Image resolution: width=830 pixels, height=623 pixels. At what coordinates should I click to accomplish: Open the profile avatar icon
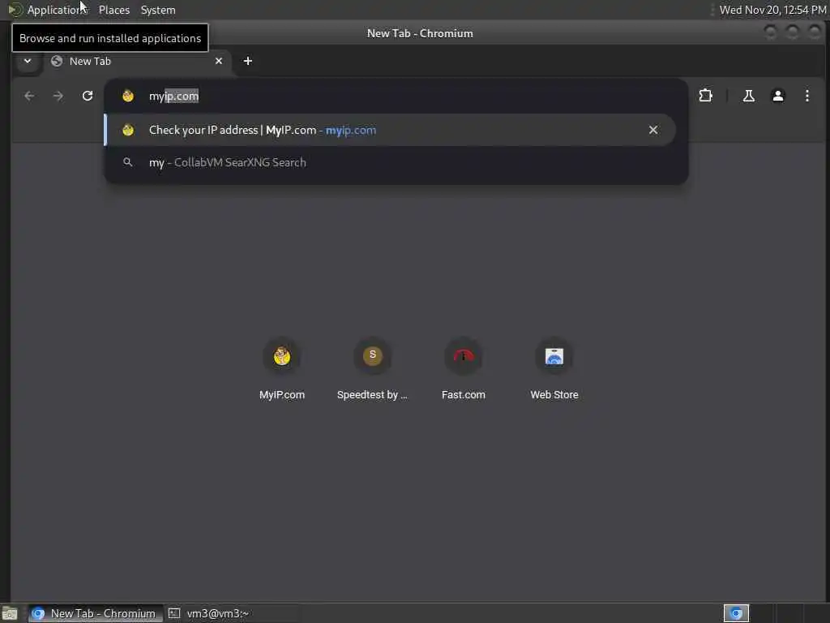(777, 96)
